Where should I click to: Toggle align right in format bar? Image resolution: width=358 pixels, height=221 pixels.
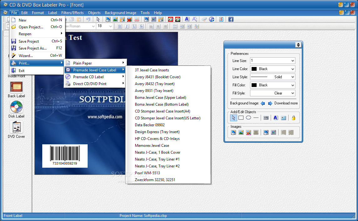[165, 26]
